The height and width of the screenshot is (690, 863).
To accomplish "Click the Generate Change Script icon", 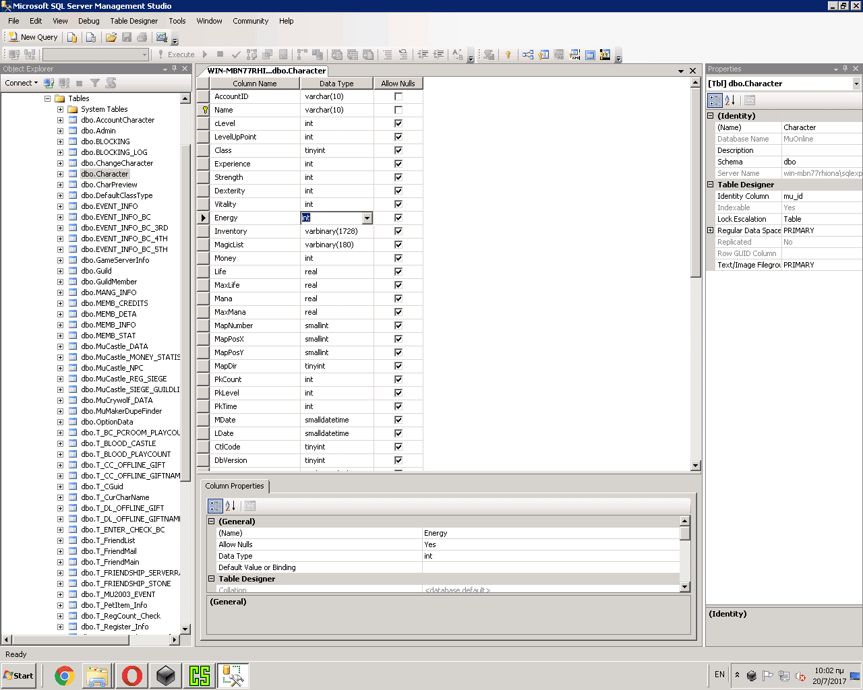I will point(489,55).
